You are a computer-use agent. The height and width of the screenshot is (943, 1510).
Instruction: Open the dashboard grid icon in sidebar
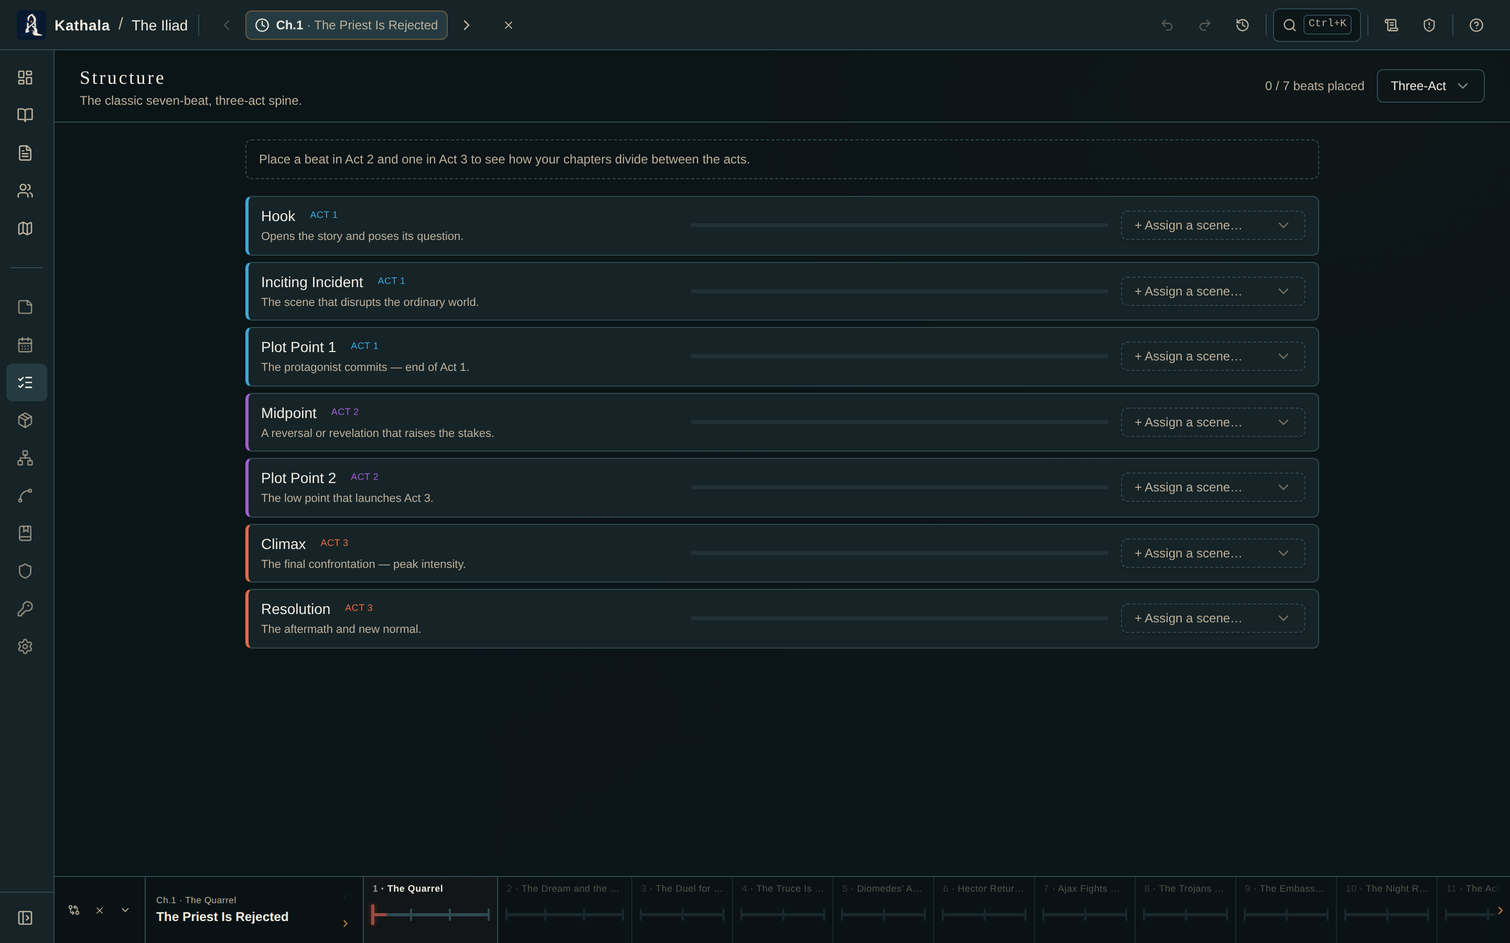pyautogui.click(x=25, y=78)
